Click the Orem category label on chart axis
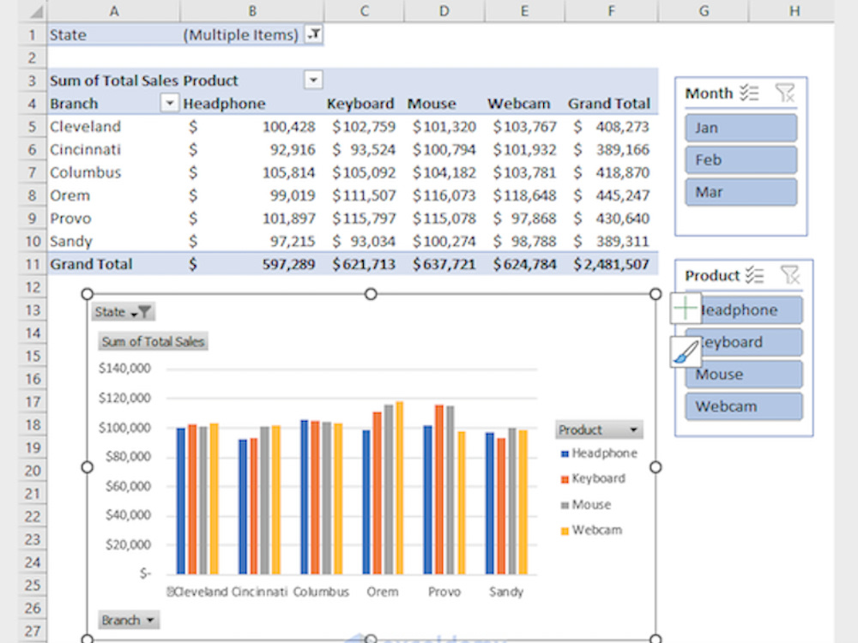858x643 pixels. click(383, 592)
